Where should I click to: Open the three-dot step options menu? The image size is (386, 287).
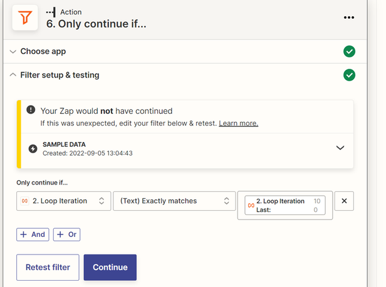349,18
